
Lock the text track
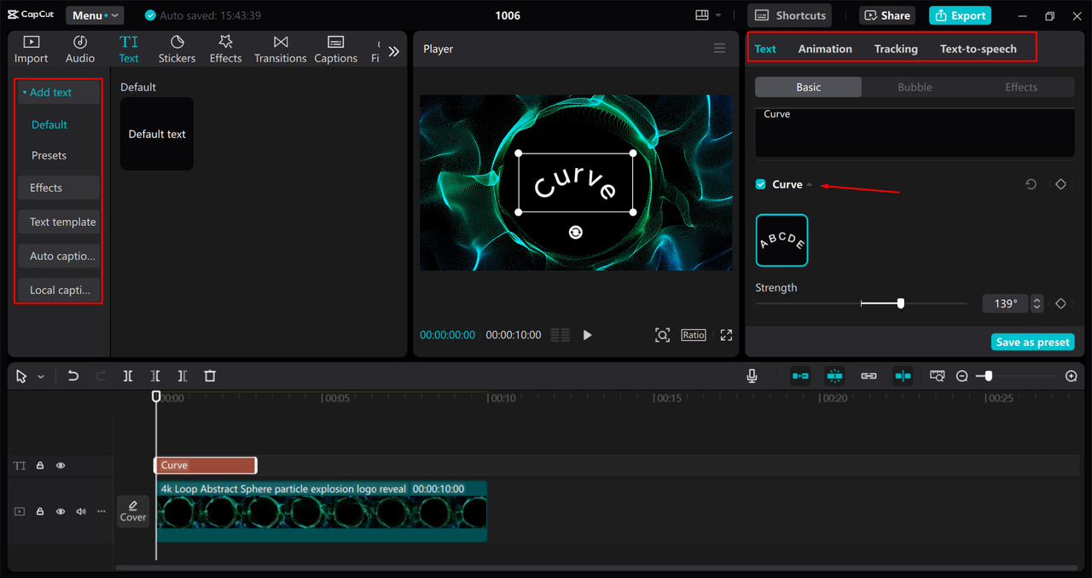pyautogui.click(x=40, y=465)
